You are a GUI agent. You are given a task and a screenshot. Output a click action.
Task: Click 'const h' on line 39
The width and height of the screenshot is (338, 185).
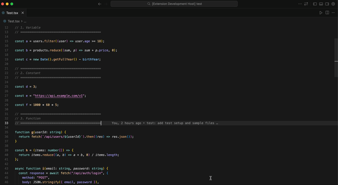(x=22, y=150)
